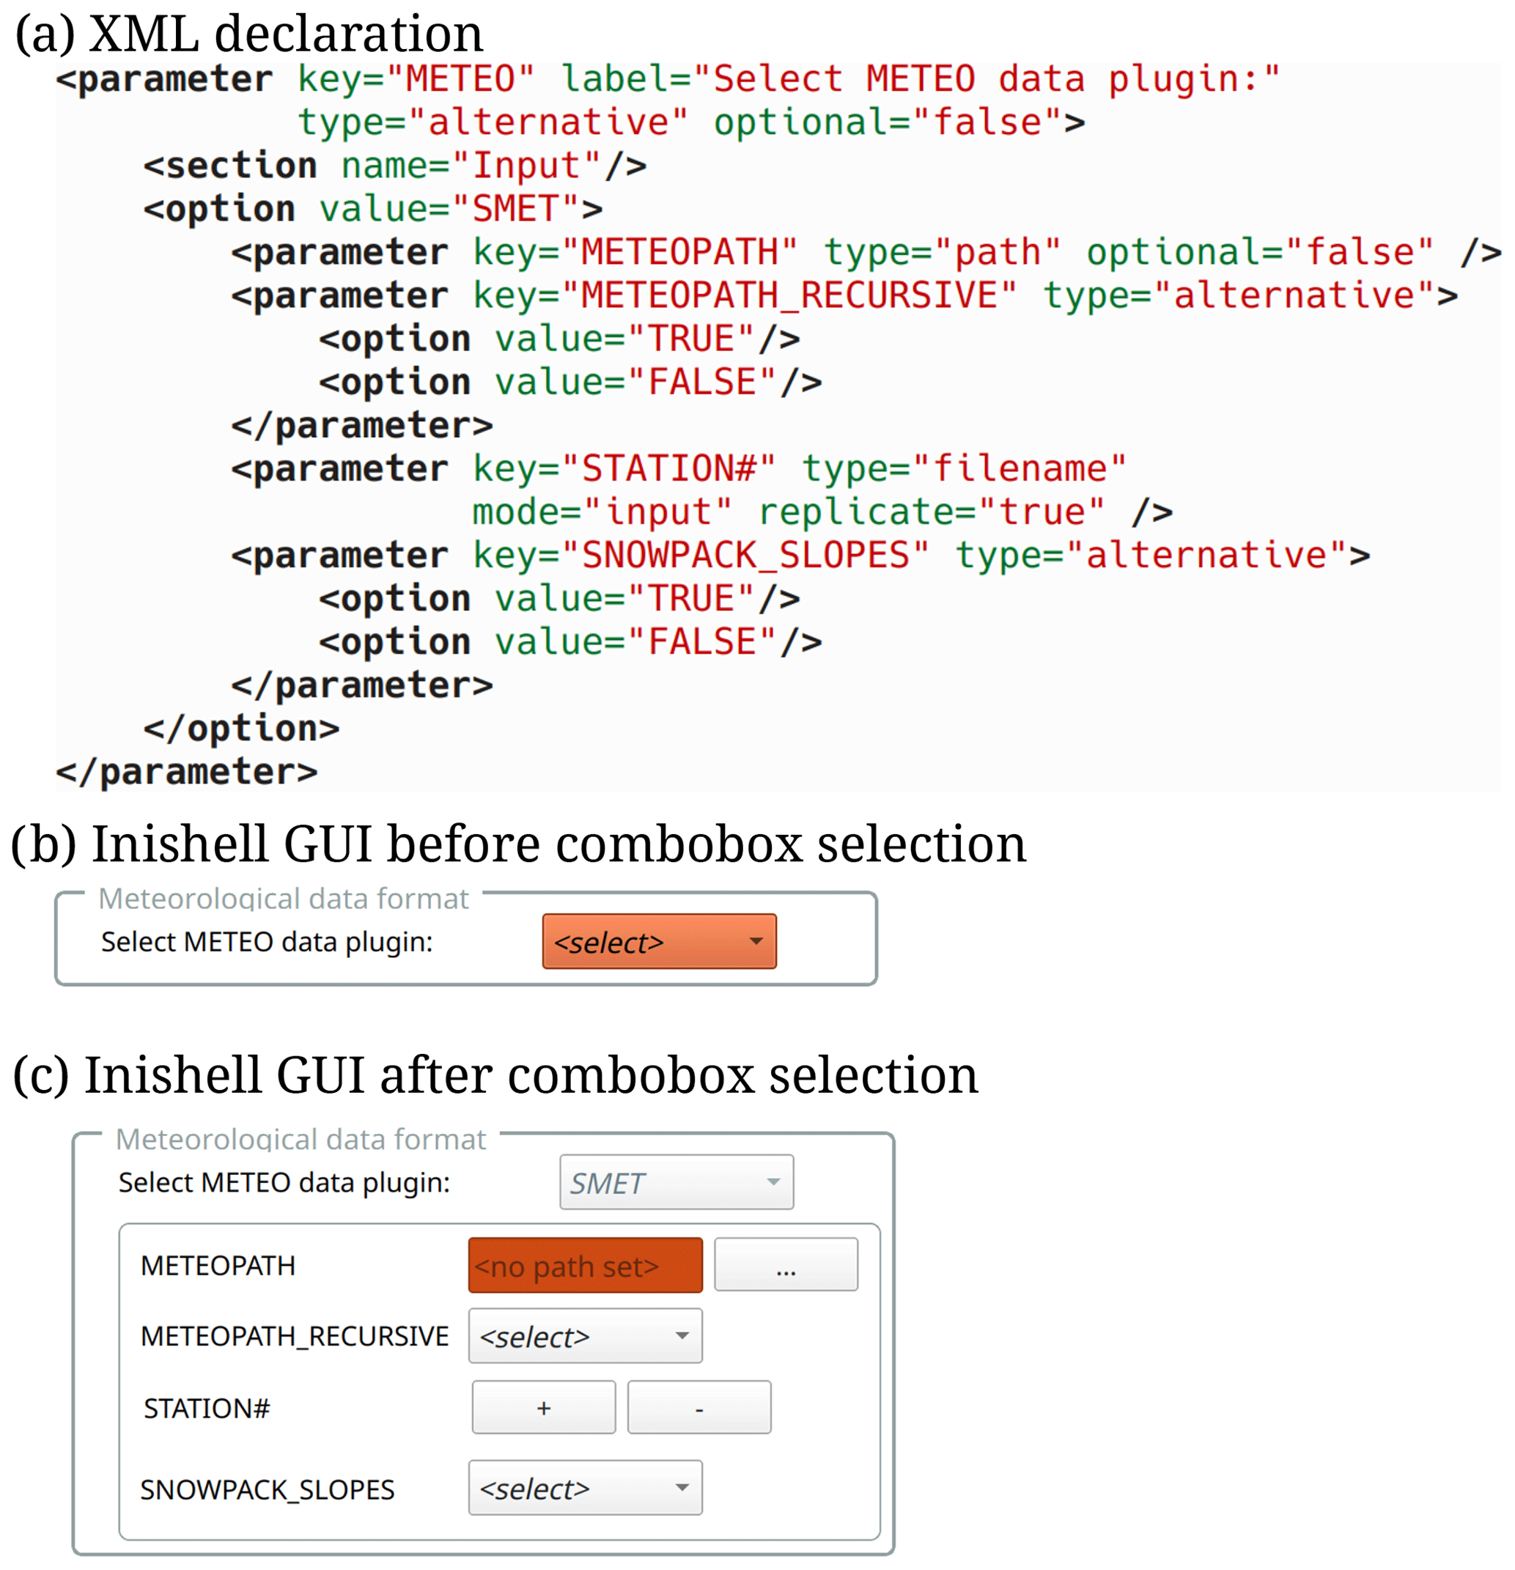
Task: Click 'Select METEO data plugin:' label beside orange combobox
Action: coord(266,942)
